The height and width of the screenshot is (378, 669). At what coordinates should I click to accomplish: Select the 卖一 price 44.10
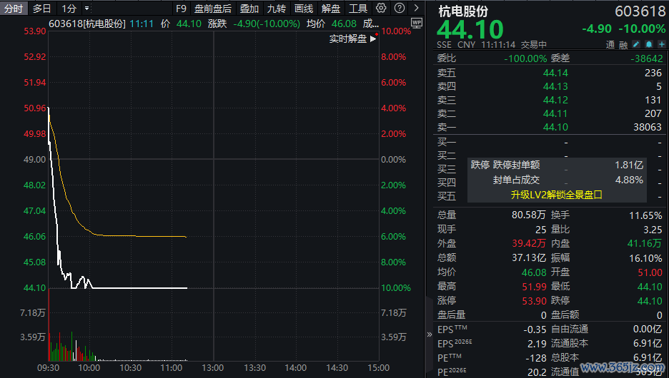(555, 127)
